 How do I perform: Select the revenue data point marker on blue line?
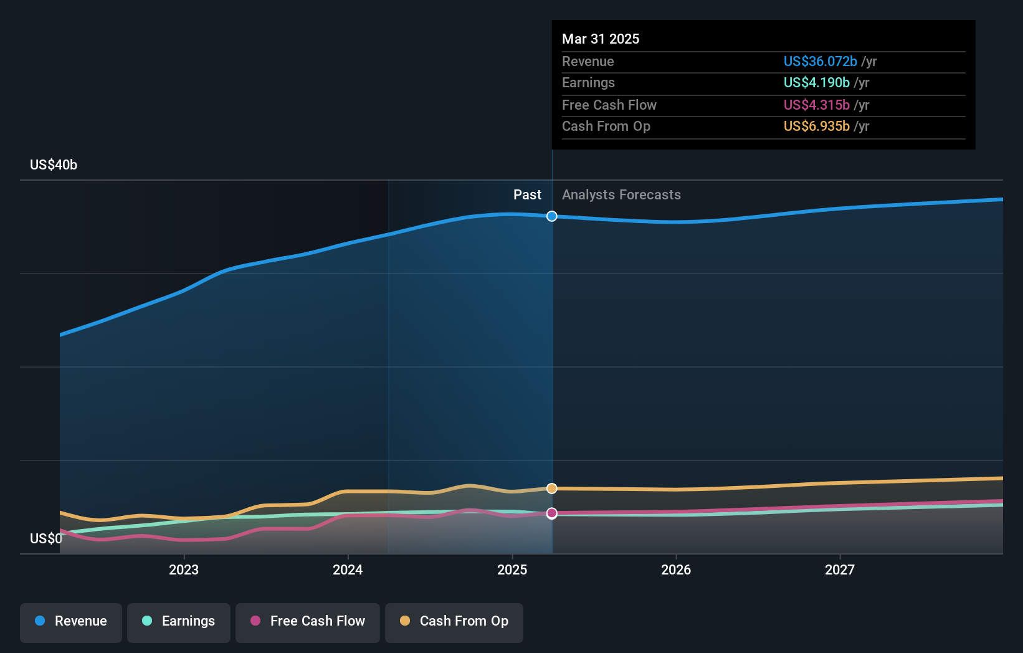552,216
